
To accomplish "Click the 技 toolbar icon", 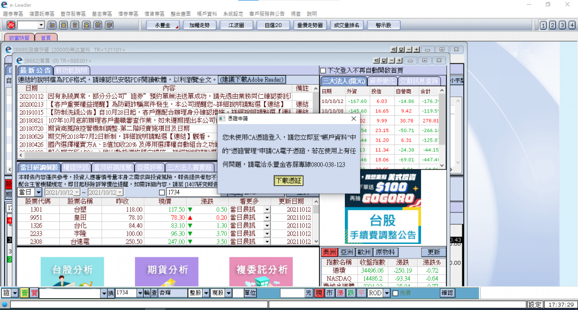I will coord(98,25).
